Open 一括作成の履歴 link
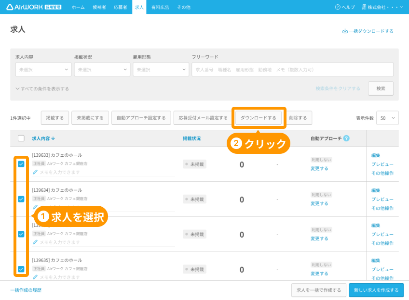 [x=26, y=290]
